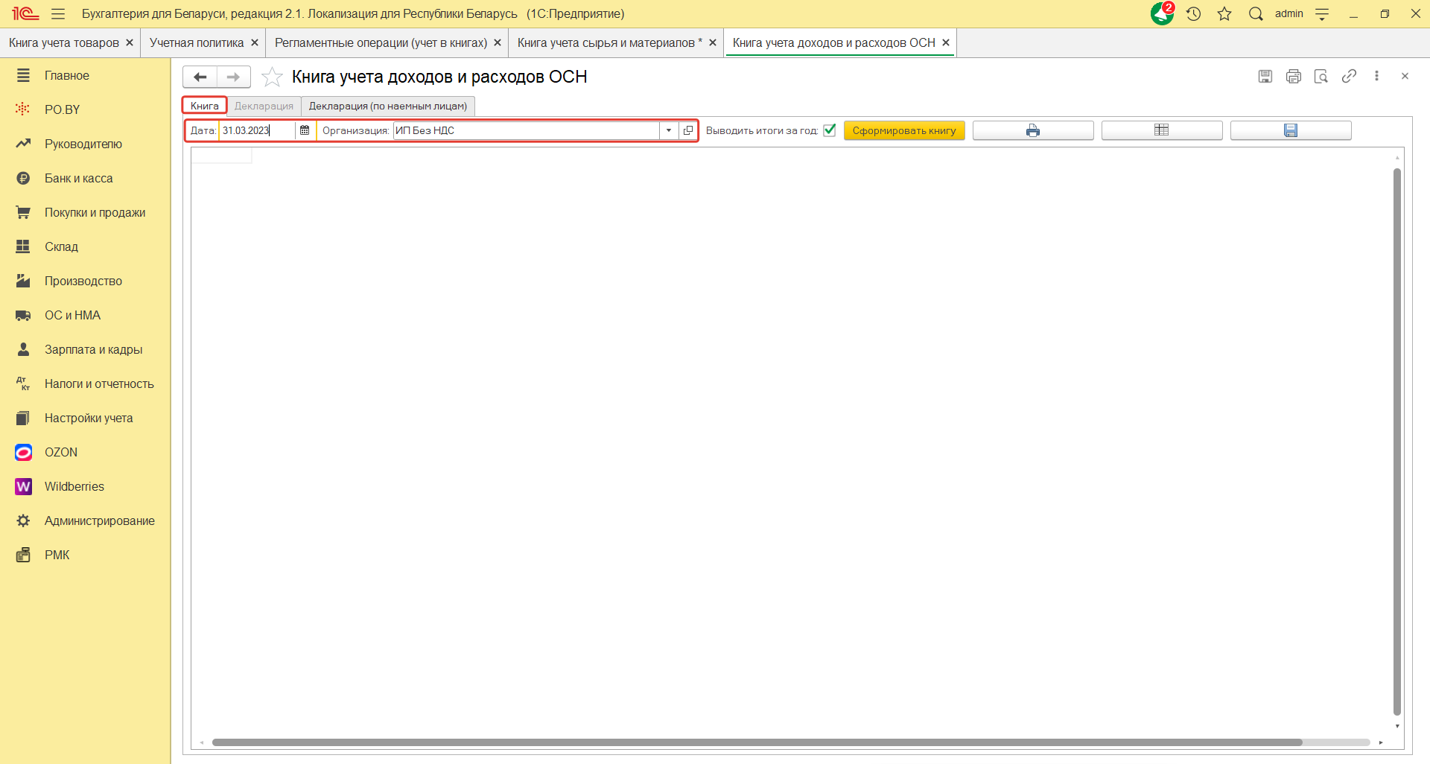The height and width of the screenshot is (764, 1430).
Task: Click the get link chain icon
Action: (x=1349, y=76)
